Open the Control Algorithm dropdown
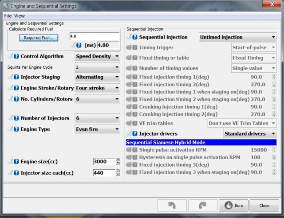Image resolution: width=284 pixels, height=218 pixels. [97, 57]
